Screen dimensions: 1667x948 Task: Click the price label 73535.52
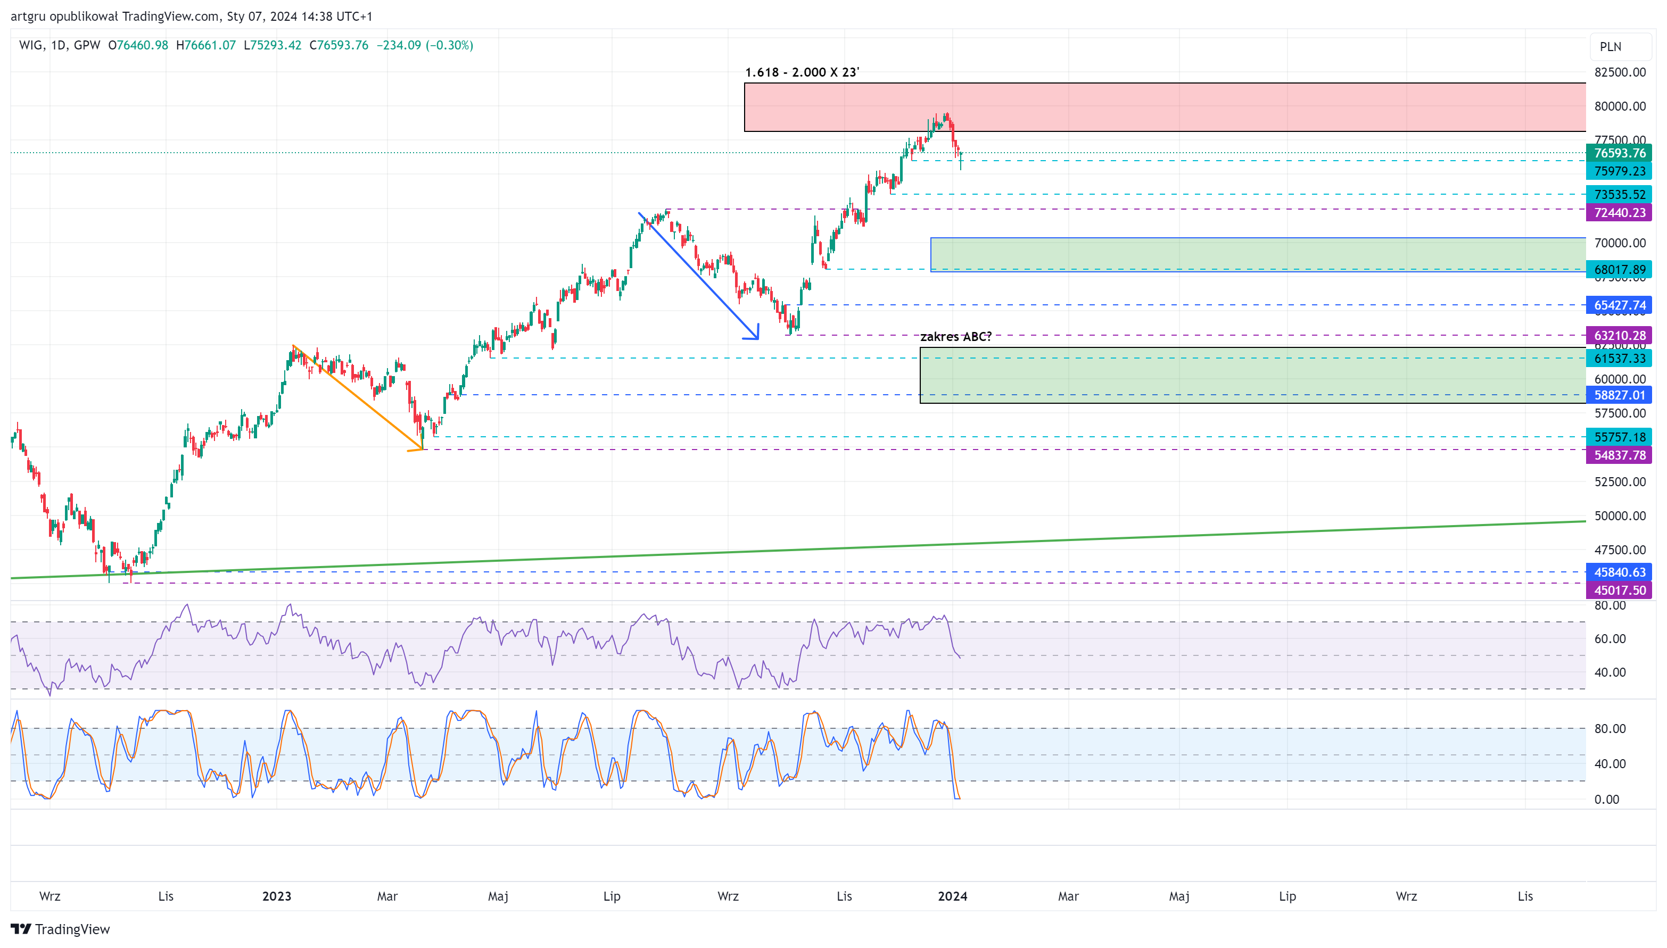click(1620, 194)
